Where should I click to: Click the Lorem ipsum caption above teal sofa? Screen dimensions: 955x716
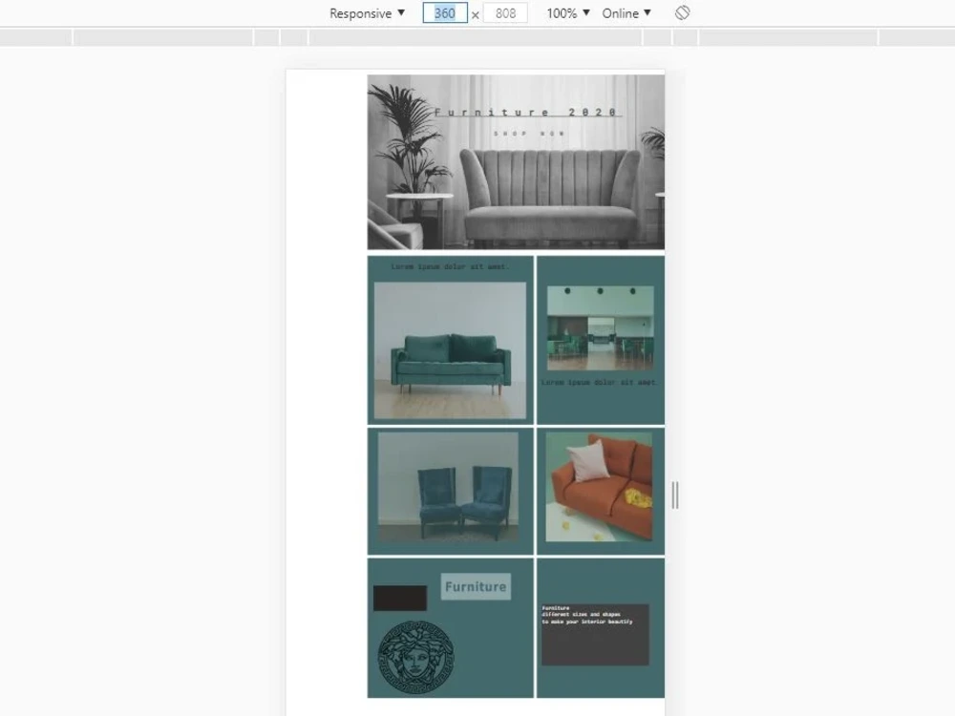[450, 266]
